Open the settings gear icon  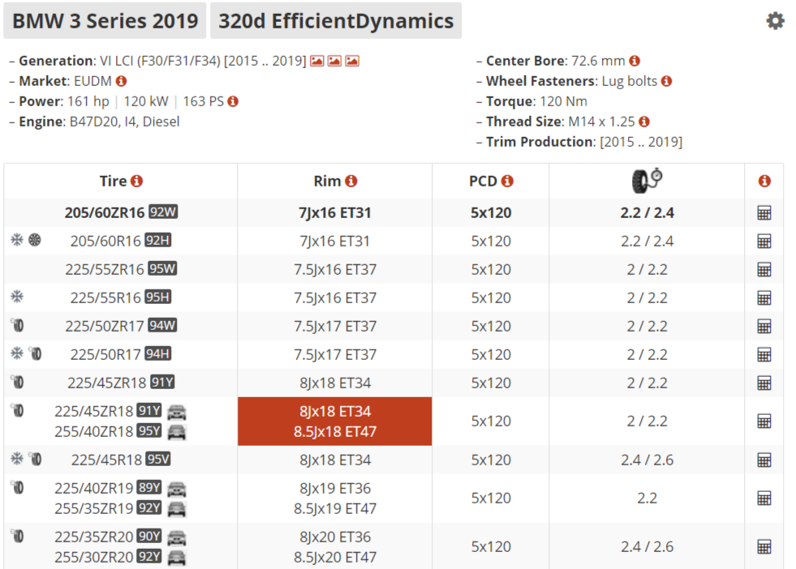pyautogui.click(x=775, y=21)
